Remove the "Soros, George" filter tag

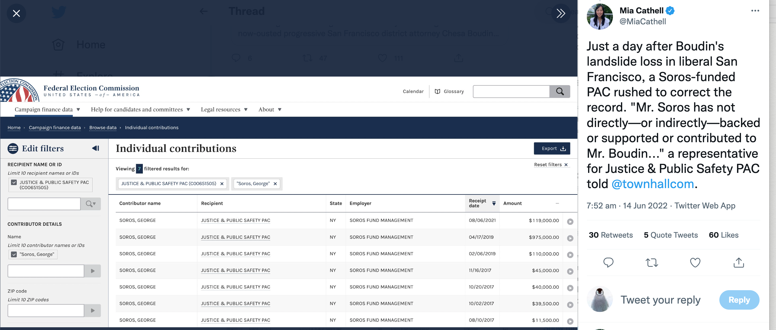[x=275, y=184]
